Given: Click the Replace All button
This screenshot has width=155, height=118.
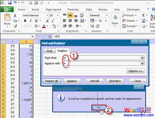Looking at the screenshot, I should click(51, 81).
